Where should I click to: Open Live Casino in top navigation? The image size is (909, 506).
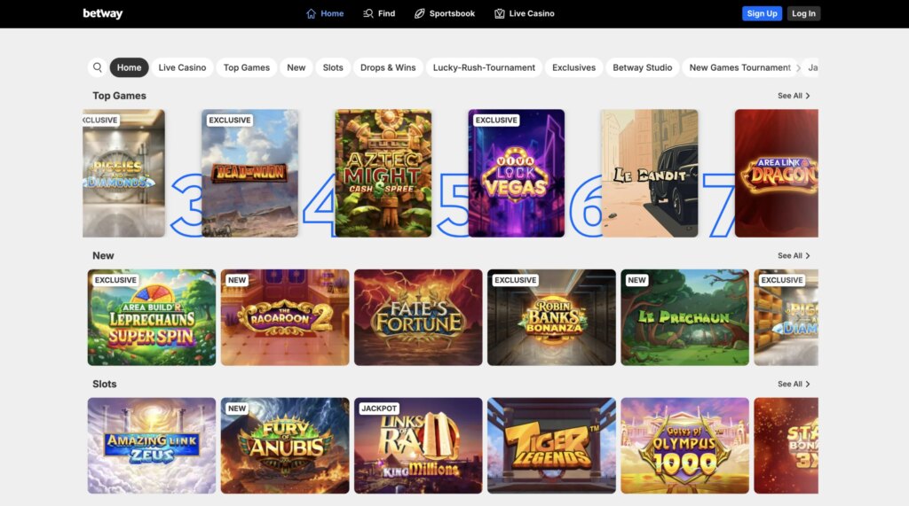click(524, 13)
